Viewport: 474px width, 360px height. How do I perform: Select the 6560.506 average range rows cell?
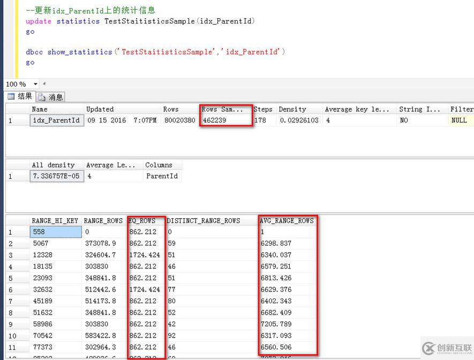click(288, 347)
